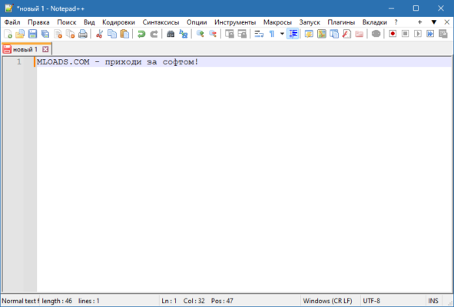Image resolution: width=454 pixels, height=307 pixels.
Task: Undo last action with green arrow
Action: [x=141, y=34]
